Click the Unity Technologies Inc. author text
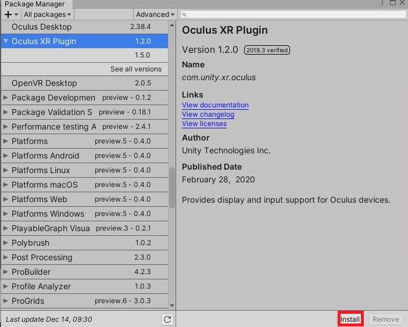The image size is (408, 327). pyautogui.click(x=226, y=150)
